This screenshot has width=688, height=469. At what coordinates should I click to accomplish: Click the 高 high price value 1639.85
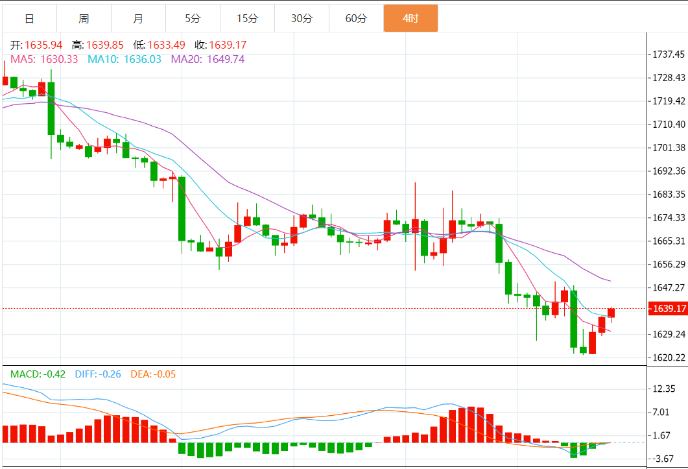pyautogui.click(x=105, y=45)
